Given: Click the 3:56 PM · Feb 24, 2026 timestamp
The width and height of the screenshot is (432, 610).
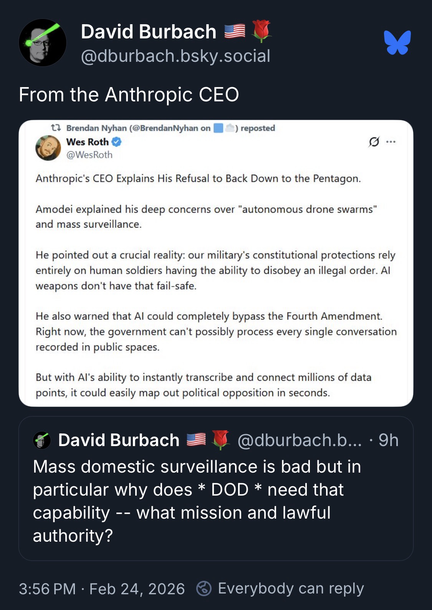Looking at the screenshot, I should 102,589.
